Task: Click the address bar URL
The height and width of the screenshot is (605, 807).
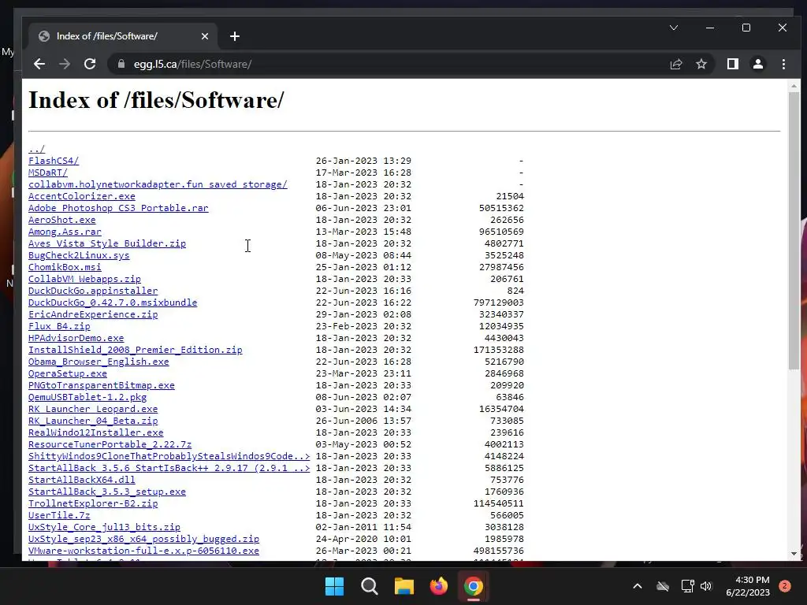Action: click(192, 64)
